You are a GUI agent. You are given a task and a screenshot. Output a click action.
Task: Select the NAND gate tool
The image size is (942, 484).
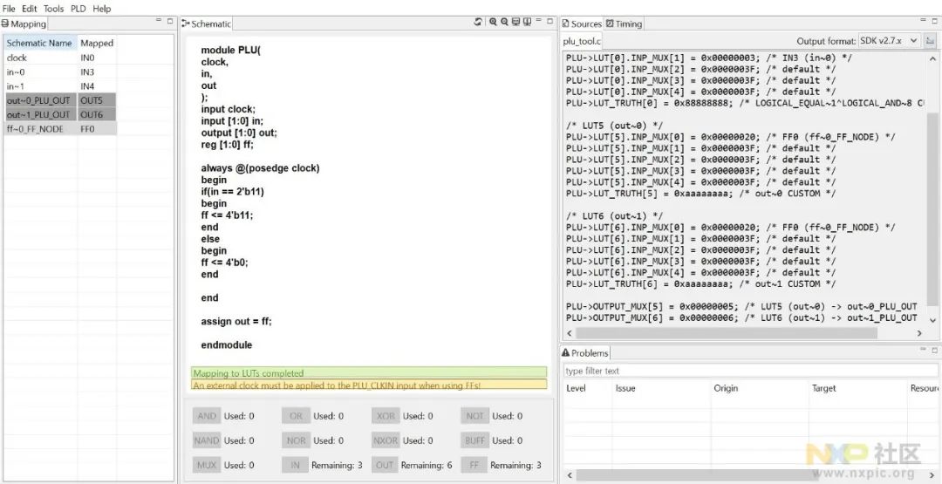coord(206,440)
